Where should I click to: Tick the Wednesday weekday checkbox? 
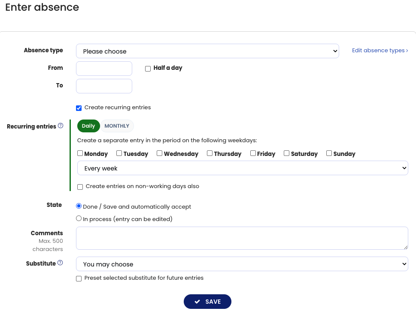[x=159, y=153]
